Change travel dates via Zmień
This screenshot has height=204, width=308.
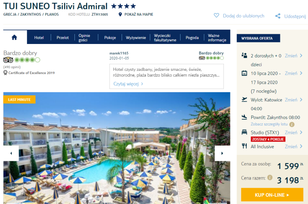click(x=294, y=73)
